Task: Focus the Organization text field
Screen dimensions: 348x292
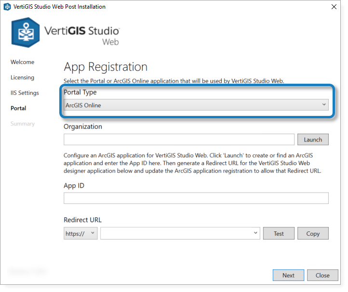Action: pos(179,140)
